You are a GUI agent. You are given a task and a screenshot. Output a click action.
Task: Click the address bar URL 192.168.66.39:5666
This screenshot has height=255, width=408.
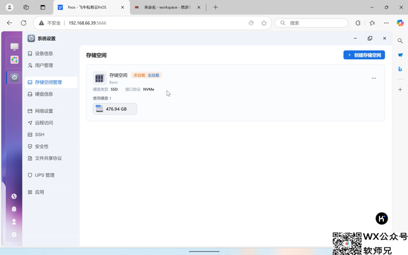[x=87, y=23]
